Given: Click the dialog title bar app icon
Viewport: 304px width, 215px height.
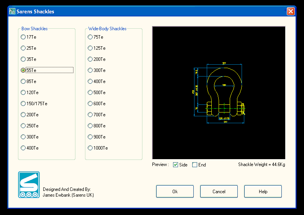Looking at the screenshot, I should [12, 11].
